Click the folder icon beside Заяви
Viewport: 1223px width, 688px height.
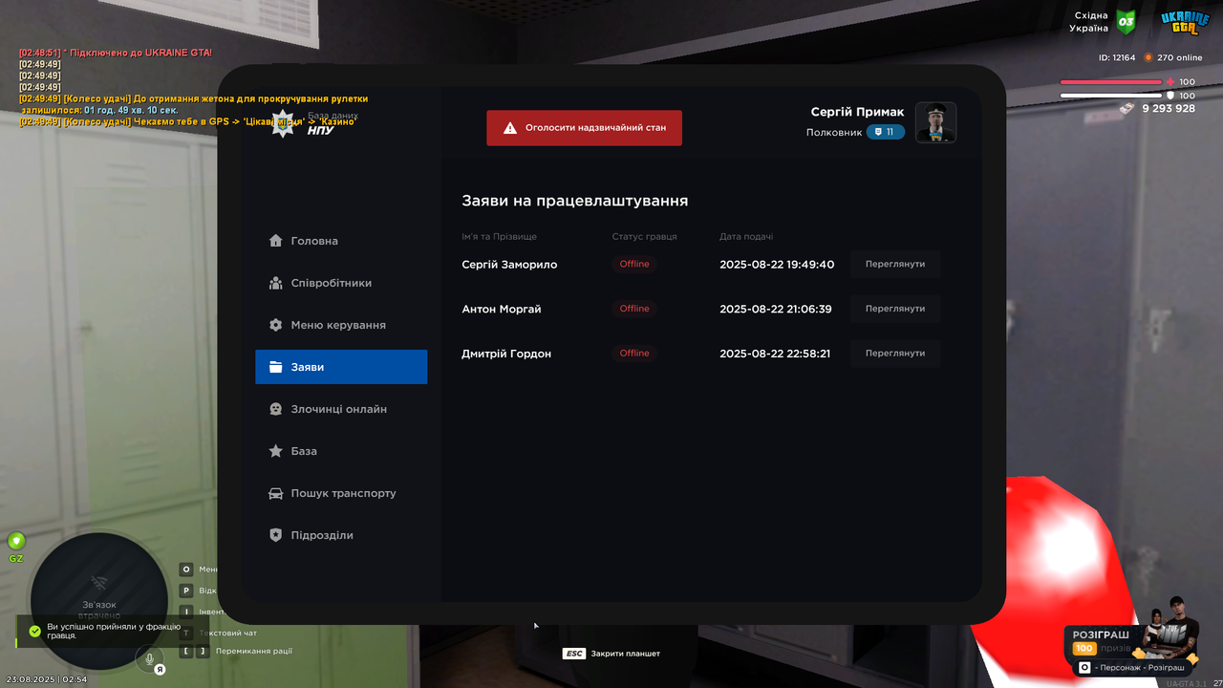pyautogui.click(x=276, y=367)
